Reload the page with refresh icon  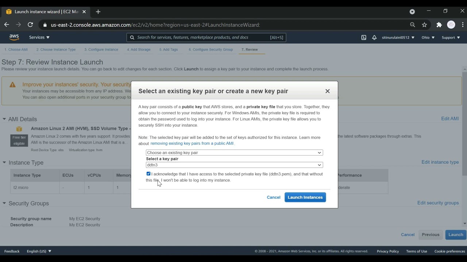coord(30,25)
